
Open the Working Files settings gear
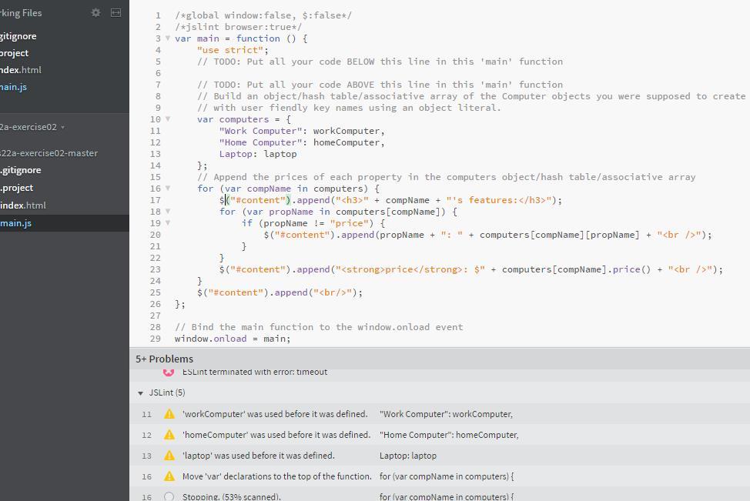point(96,12)
